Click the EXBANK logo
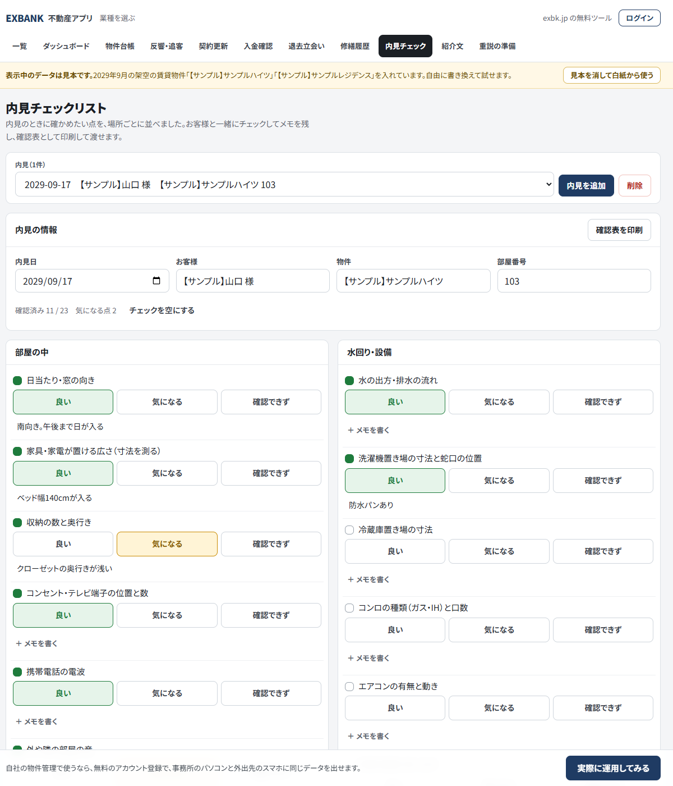Screen dimensions: 673x786 click(x=25, y=19)
